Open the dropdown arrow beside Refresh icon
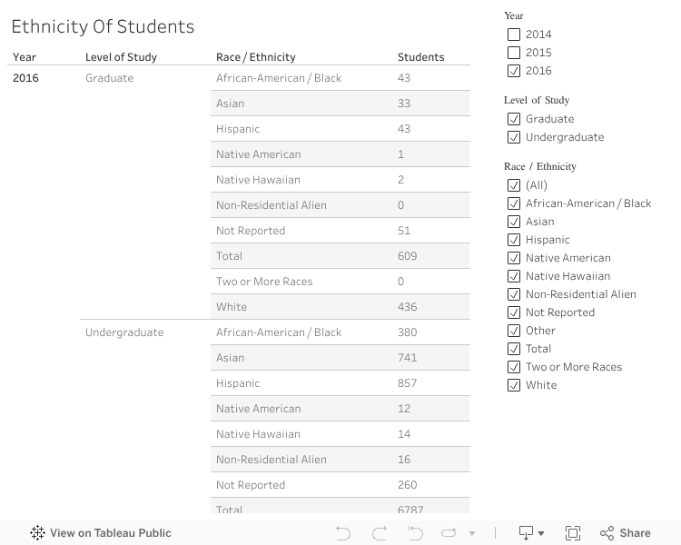 (471, 534)
